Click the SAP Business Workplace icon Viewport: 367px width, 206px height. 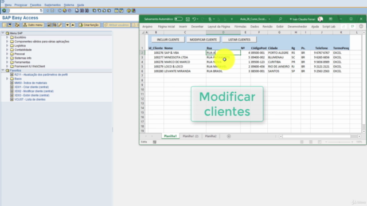[17, 25]
